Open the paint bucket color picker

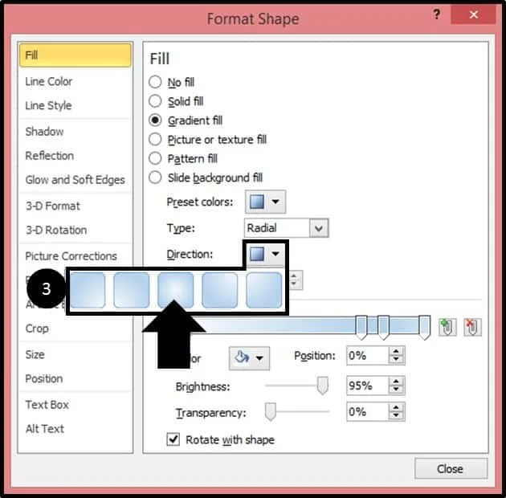point(249,358)
